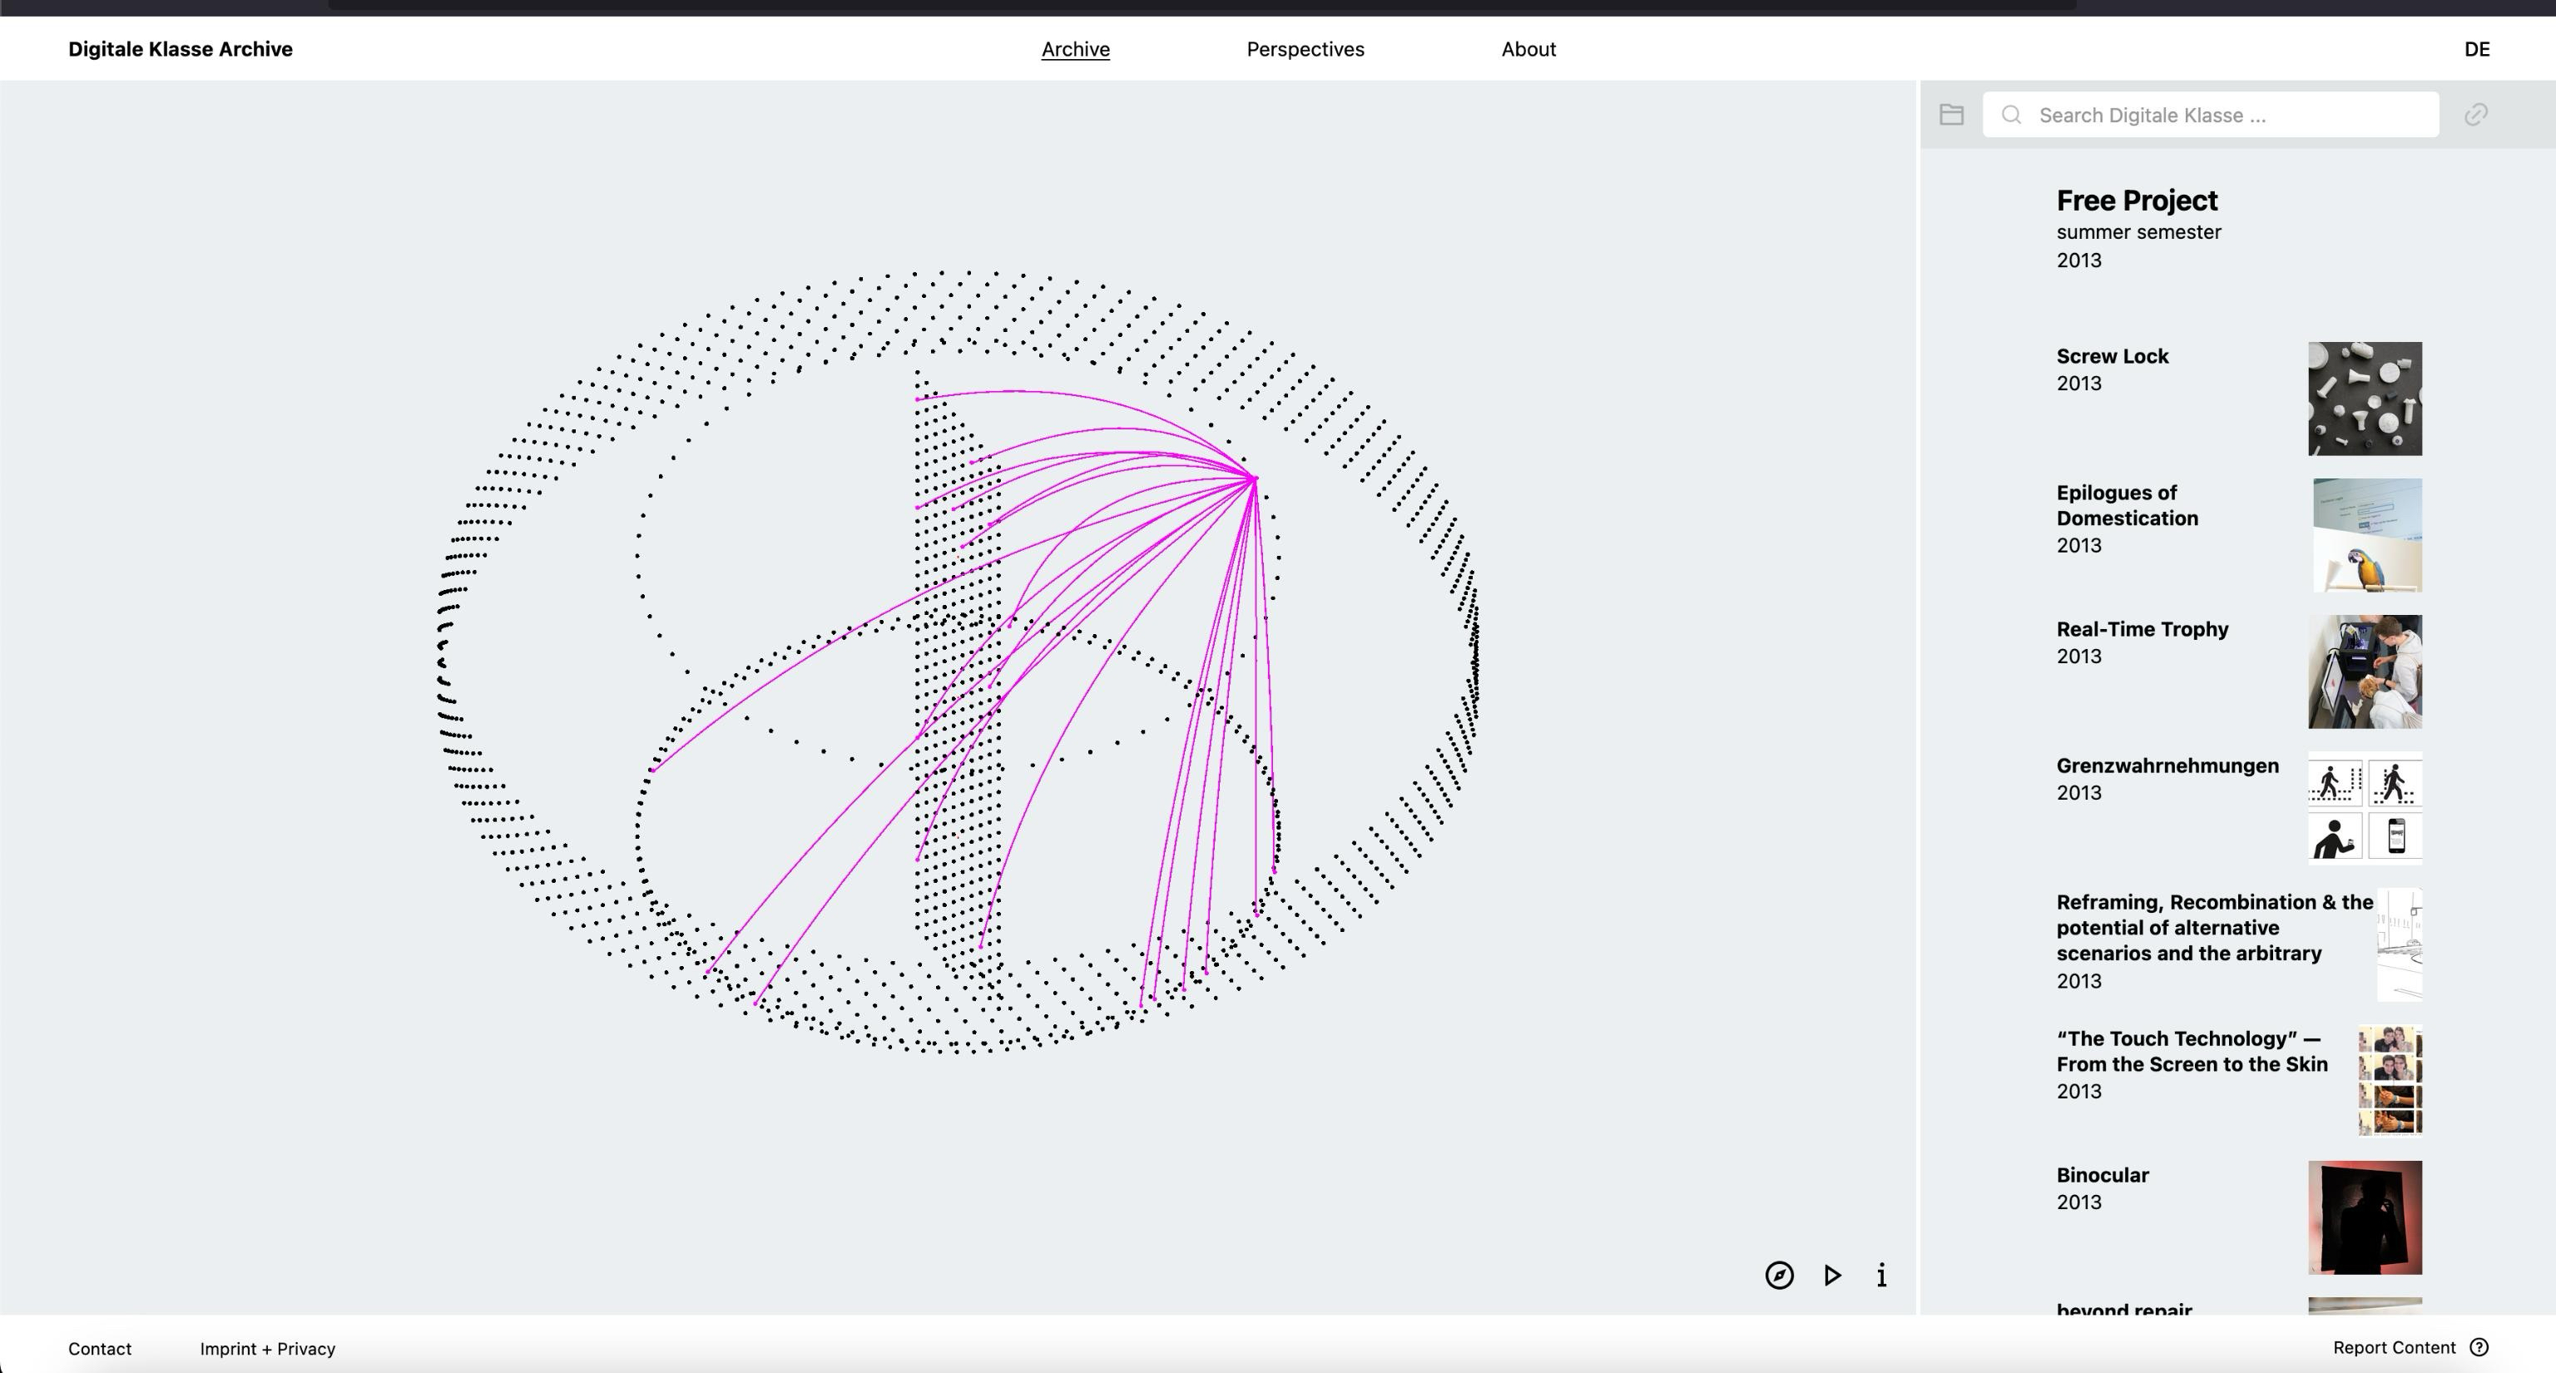Open the info icon

(x=1881, y=1275)
